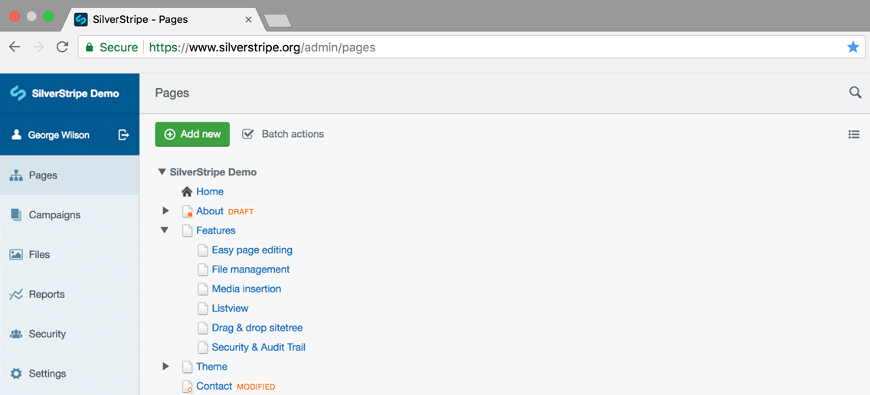This screenshot has height=395, width=870.
Task: Click the green Secure padlock in the address bar
Action: (89, 47)
